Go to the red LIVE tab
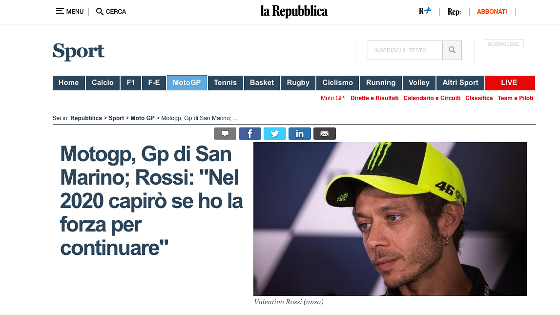 (x=510, y=83)
